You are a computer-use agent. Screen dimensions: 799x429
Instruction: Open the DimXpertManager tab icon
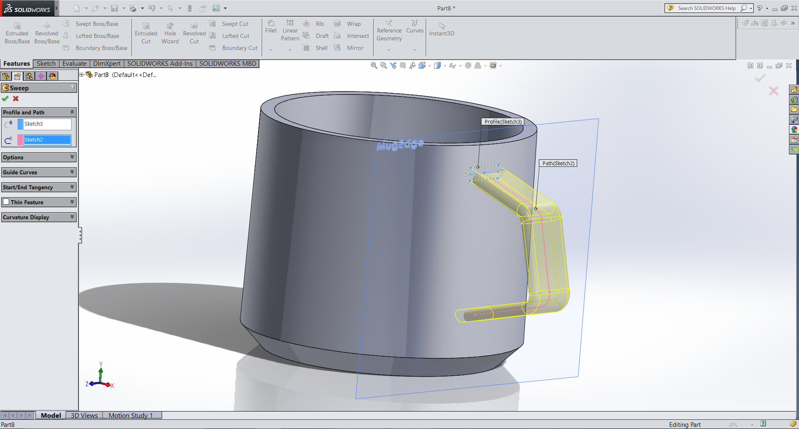click(41, 76)
